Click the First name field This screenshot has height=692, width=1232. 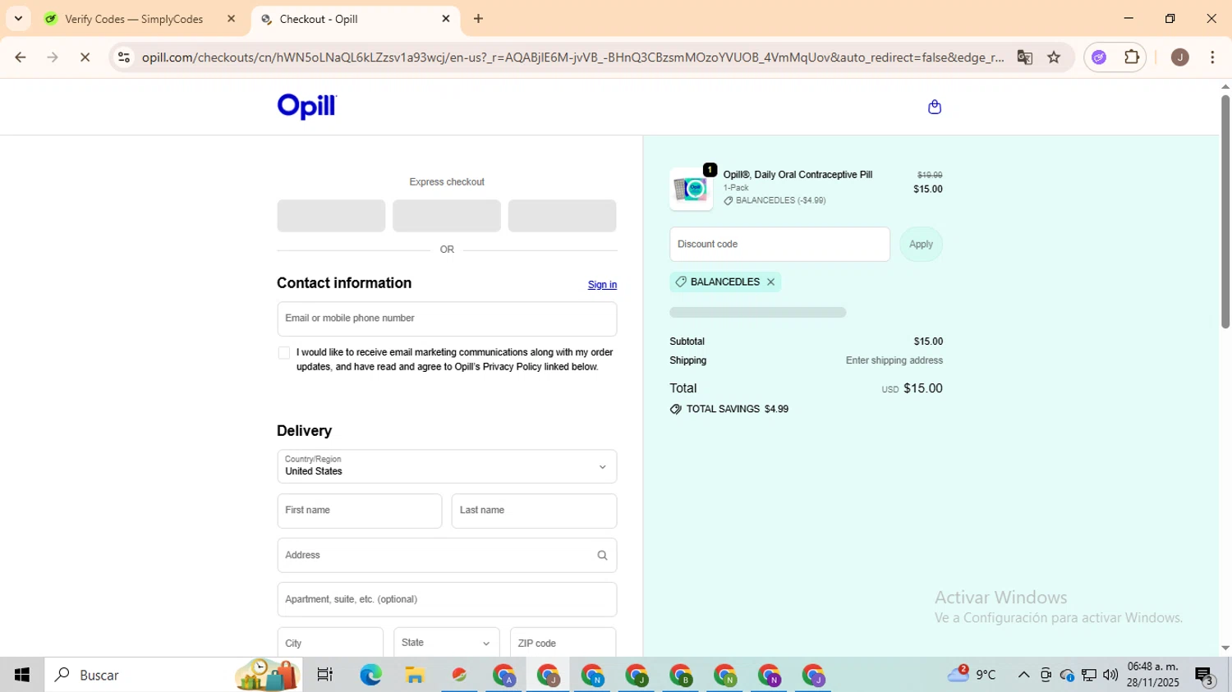(x=360, y=511)
